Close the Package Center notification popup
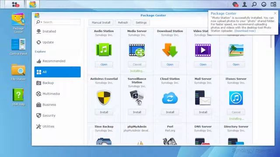The width and height of the screenshot is (280, 157). [275, 14]
